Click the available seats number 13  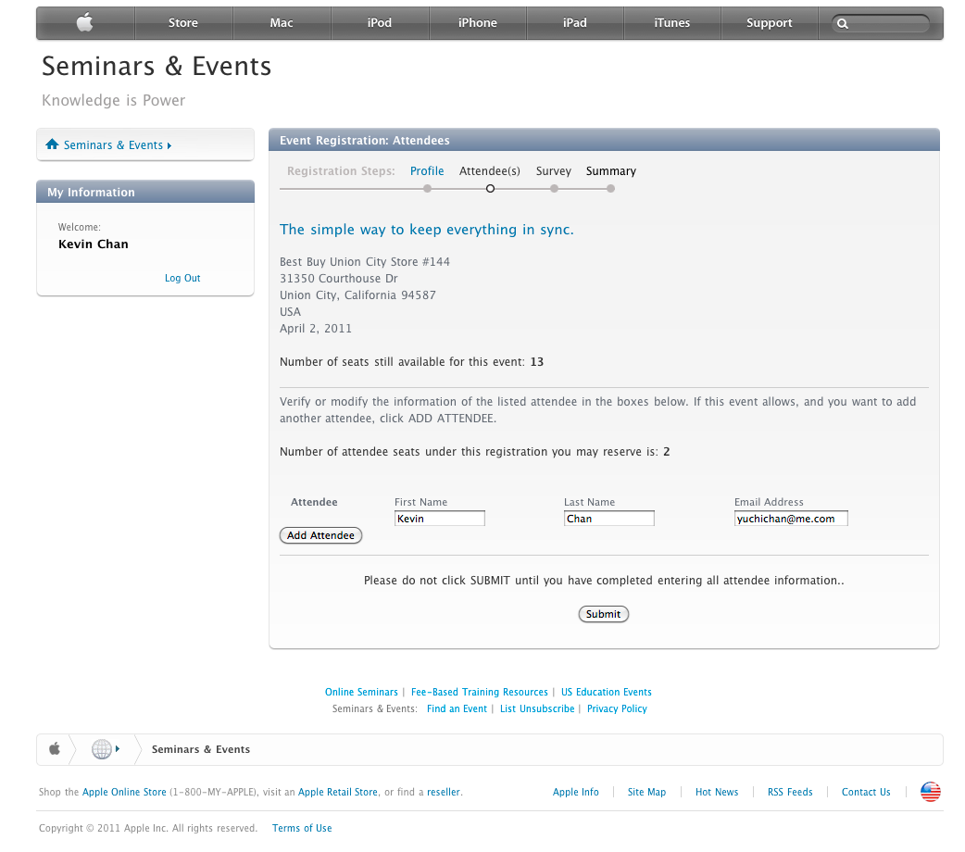point(536,361)
